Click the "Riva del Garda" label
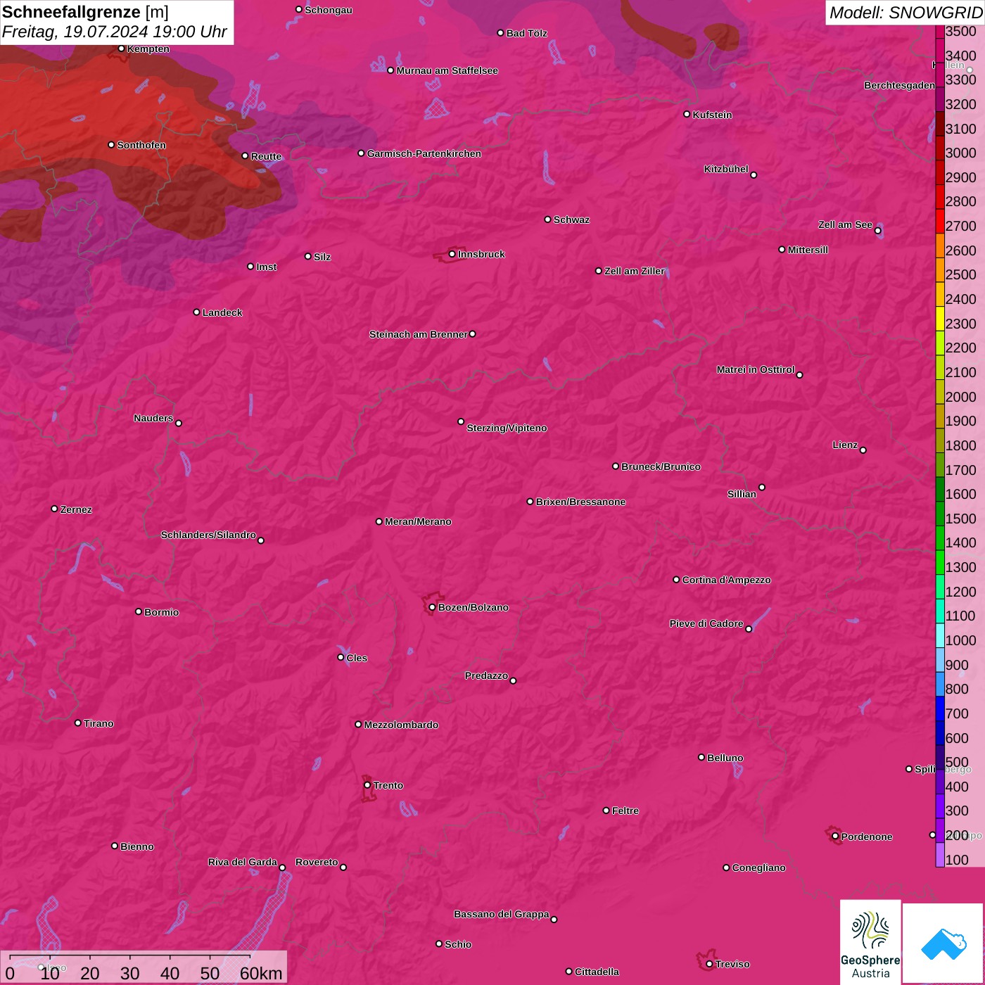The image size is (985, 985). point(243,862)
